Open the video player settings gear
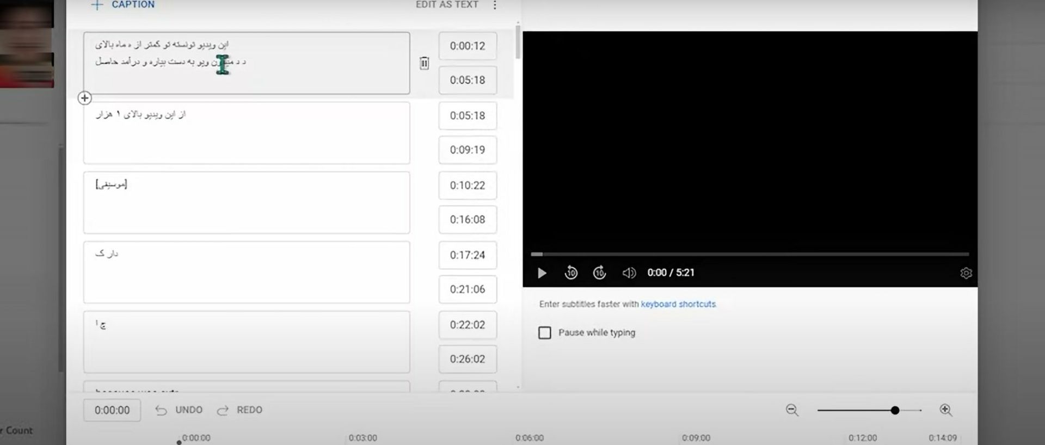1045x445 pixels. (966, 273)
